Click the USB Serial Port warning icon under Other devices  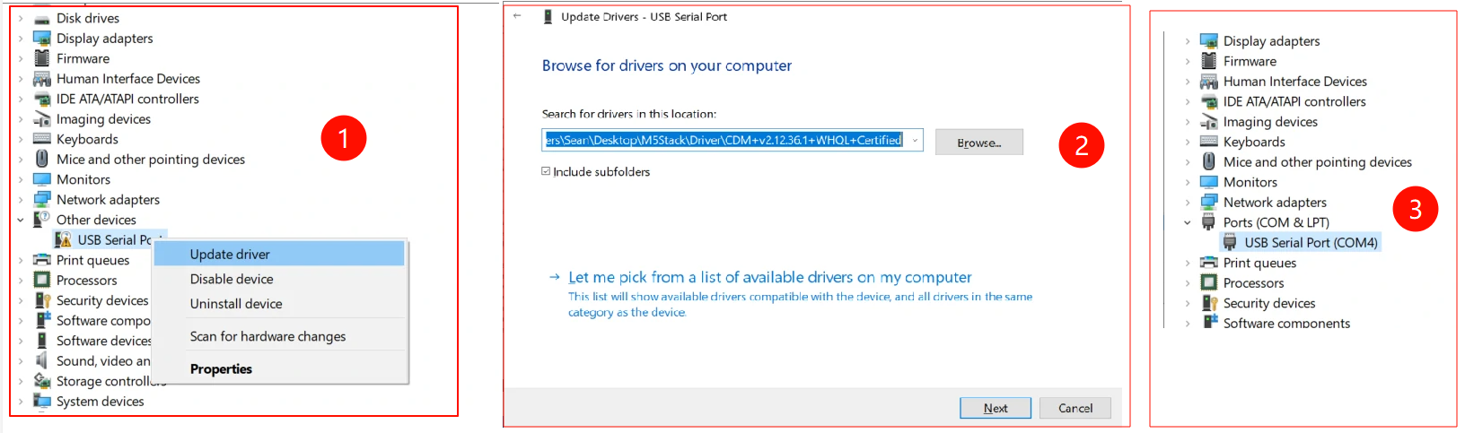click(63, 239)
